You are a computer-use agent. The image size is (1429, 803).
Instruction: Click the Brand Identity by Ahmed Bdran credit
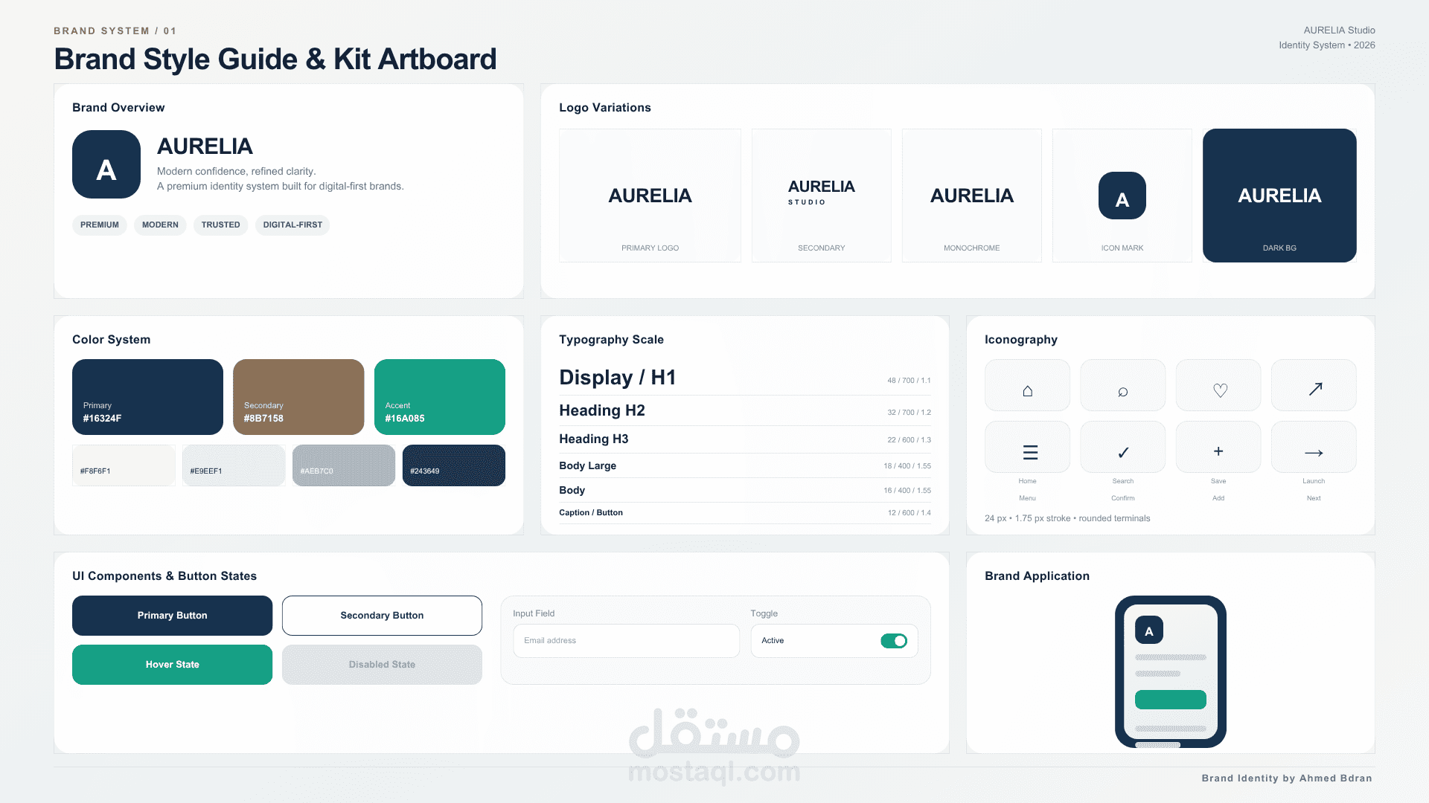1287,778
